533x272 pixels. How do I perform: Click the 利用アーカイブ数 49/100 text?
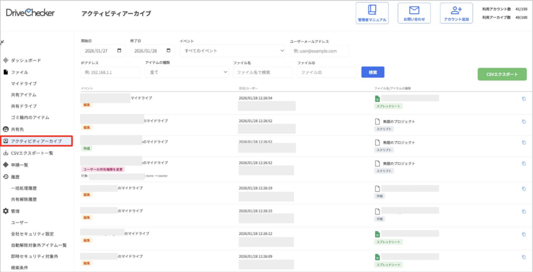(x=505, y=18)
